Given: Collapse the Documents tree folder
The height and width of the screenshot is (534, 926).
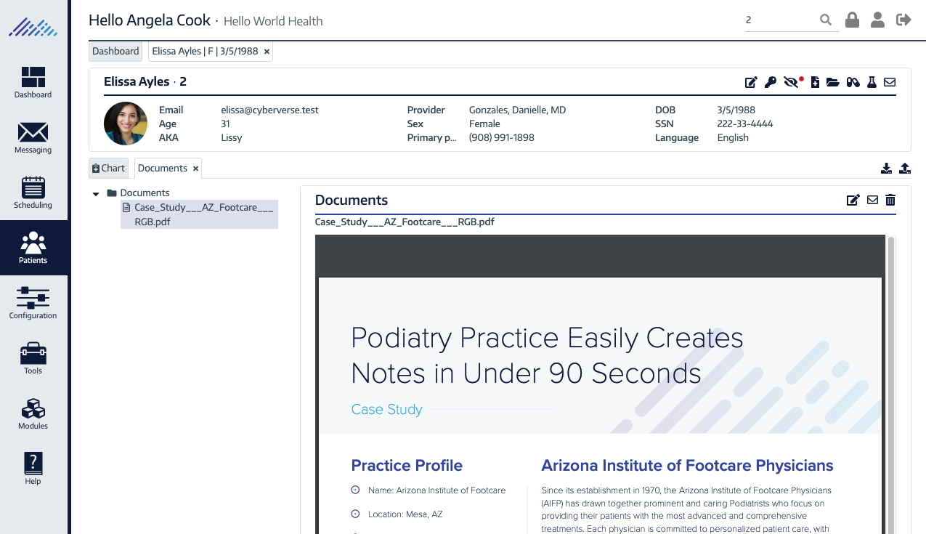Looking at the screenshot, I should (96, 193).
